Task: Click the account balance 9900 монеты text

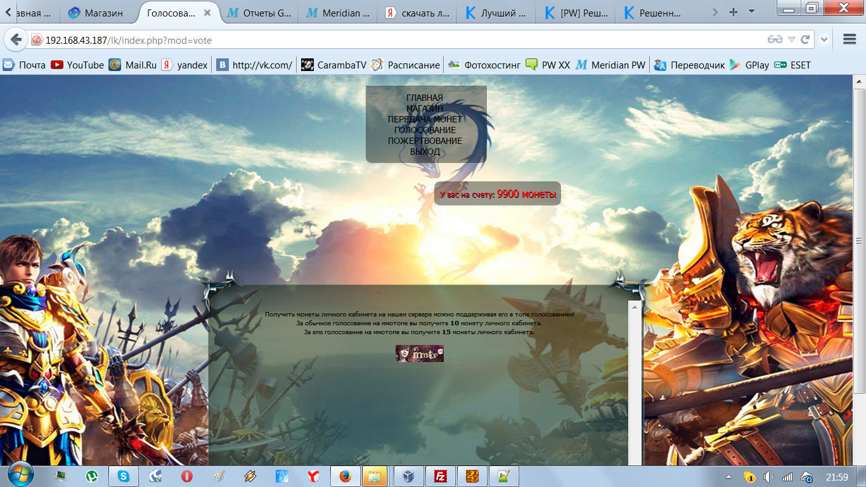Action: 526,194
